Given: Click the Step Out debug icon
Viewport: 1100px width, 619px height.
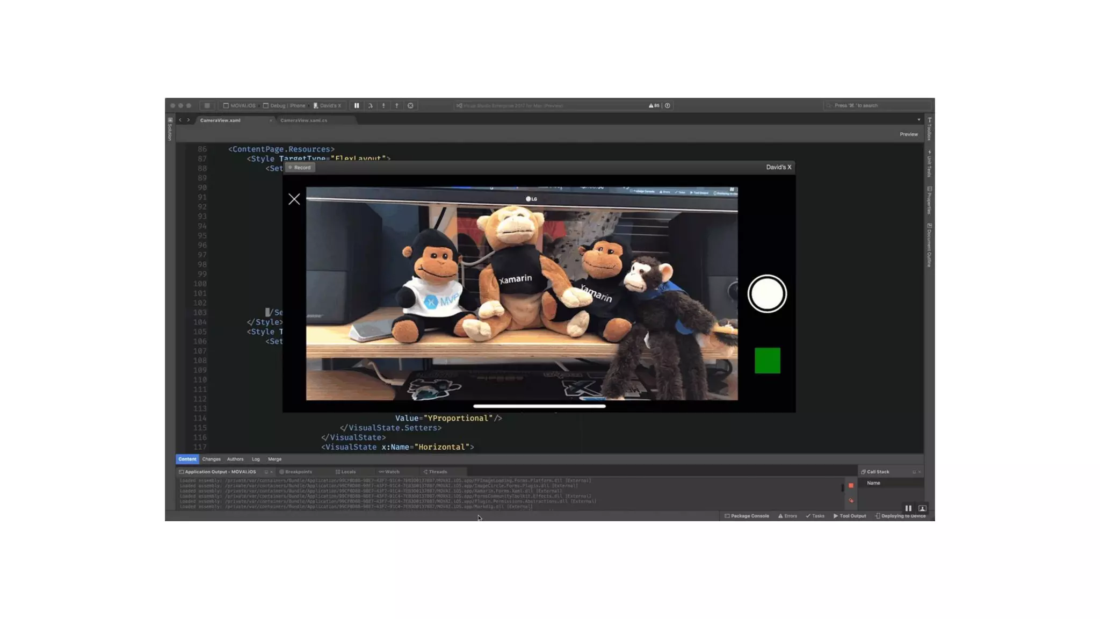Looking at the screenshot, I should point(397,106).
